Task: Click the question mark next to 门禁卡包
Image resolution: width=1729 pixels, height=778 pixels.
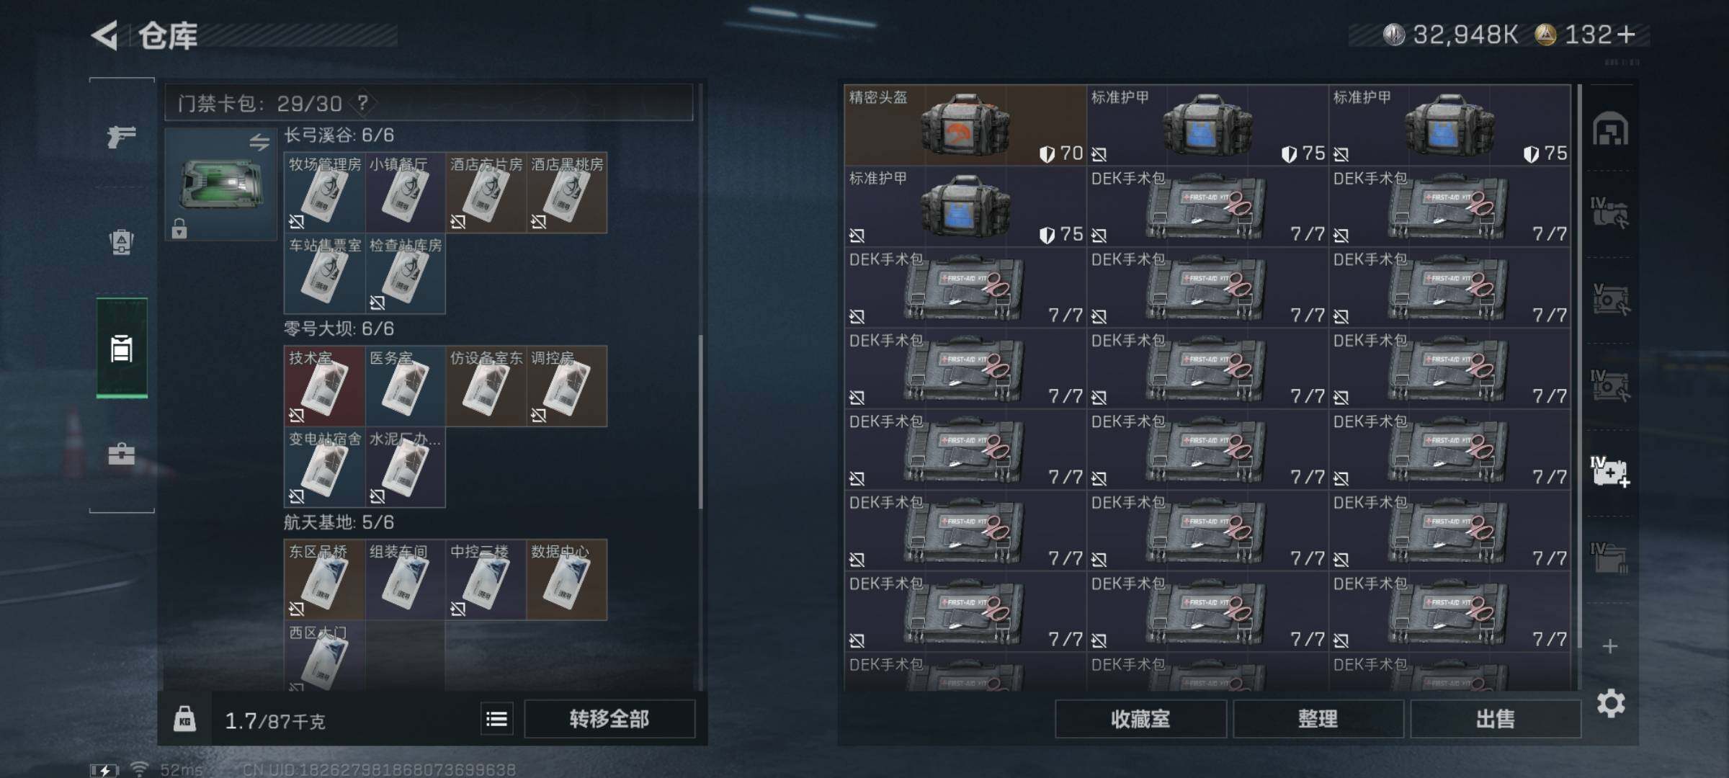Action: tap(363, 103)
